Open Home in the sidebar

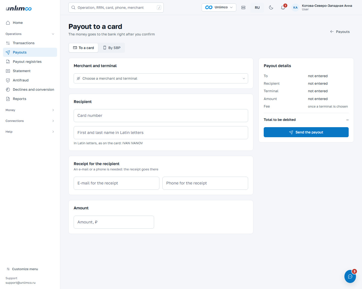[30, 23]
